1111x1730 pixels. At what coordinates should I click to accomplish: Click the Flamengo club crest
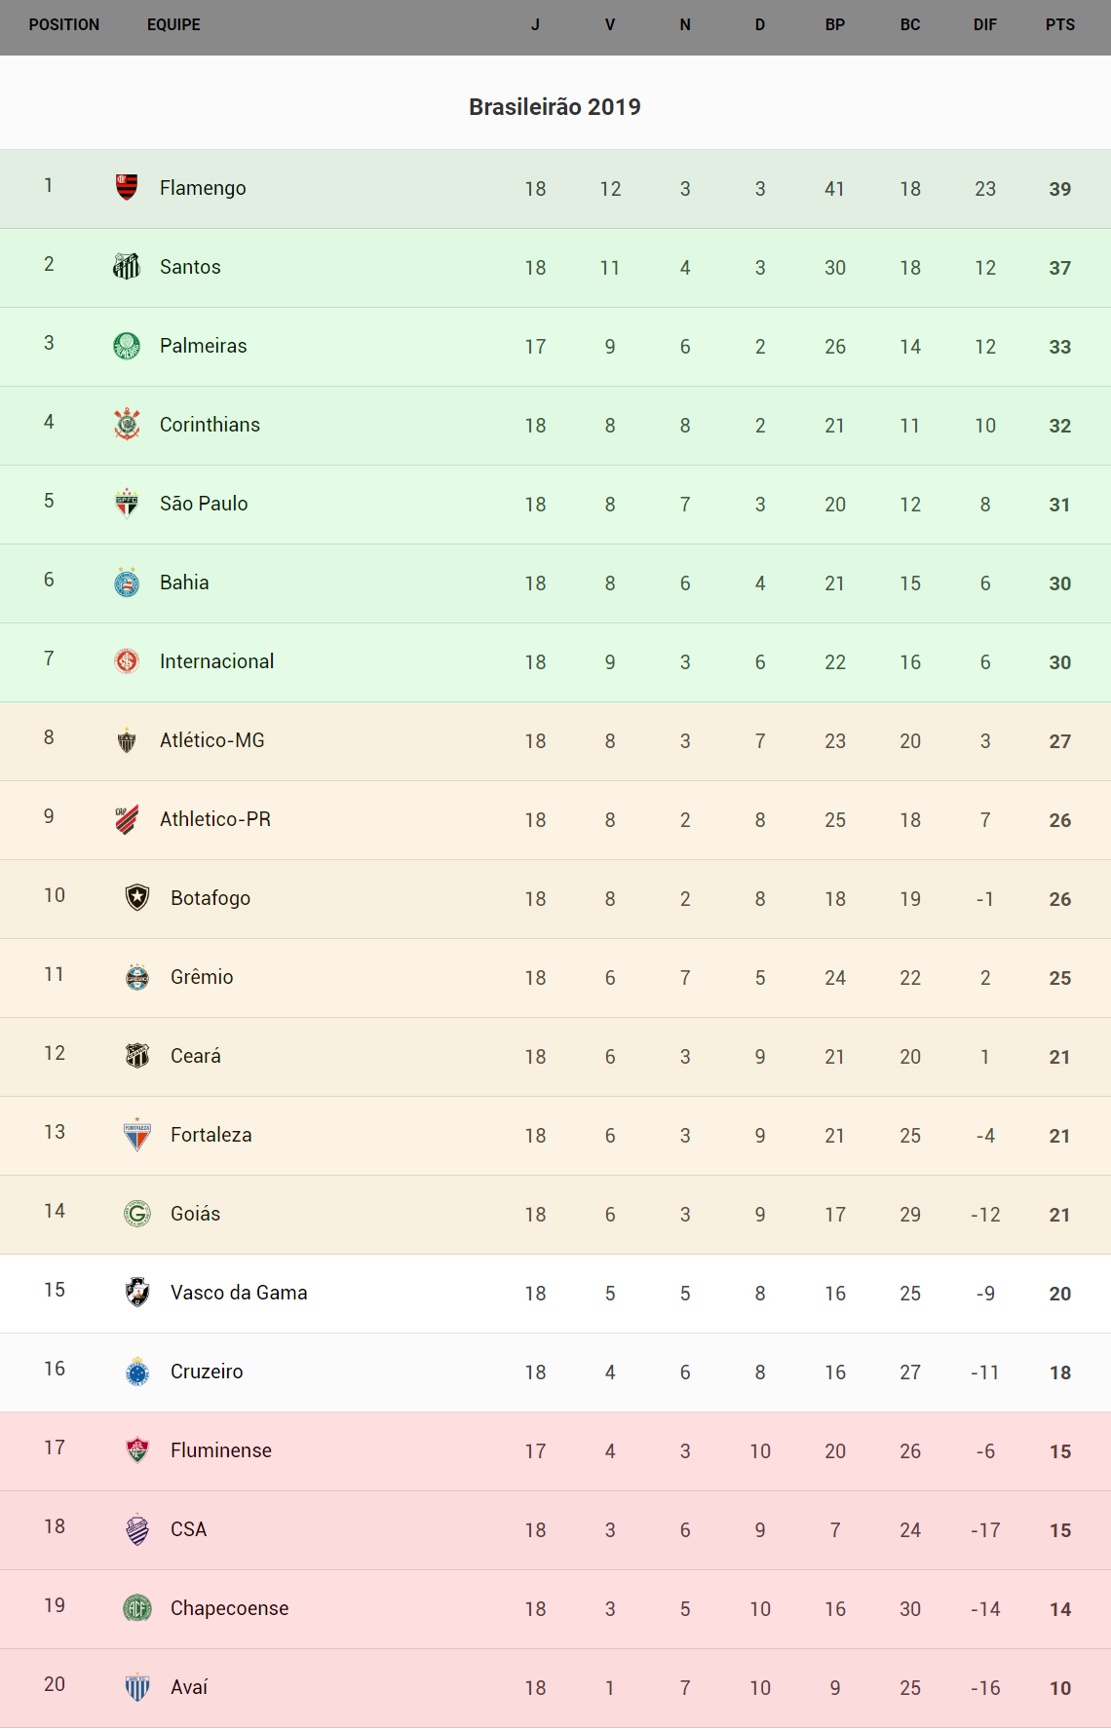[127, 187]
